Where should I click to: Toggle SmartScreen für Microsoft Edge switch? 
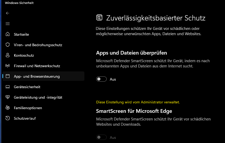coord(101,137)
